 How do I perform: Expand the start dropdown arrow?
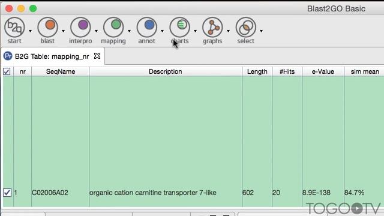30,31
